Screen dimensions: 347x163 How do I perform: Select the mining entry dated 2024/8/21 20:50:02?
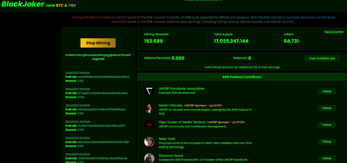(78, 89)
